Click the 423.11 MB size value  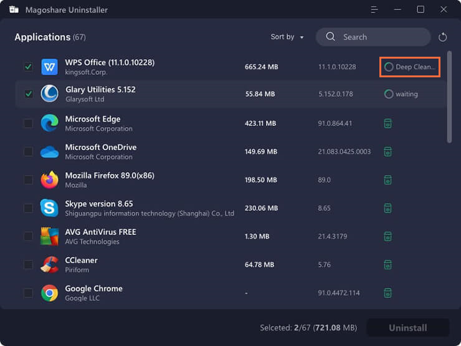(x=260, y=123)
